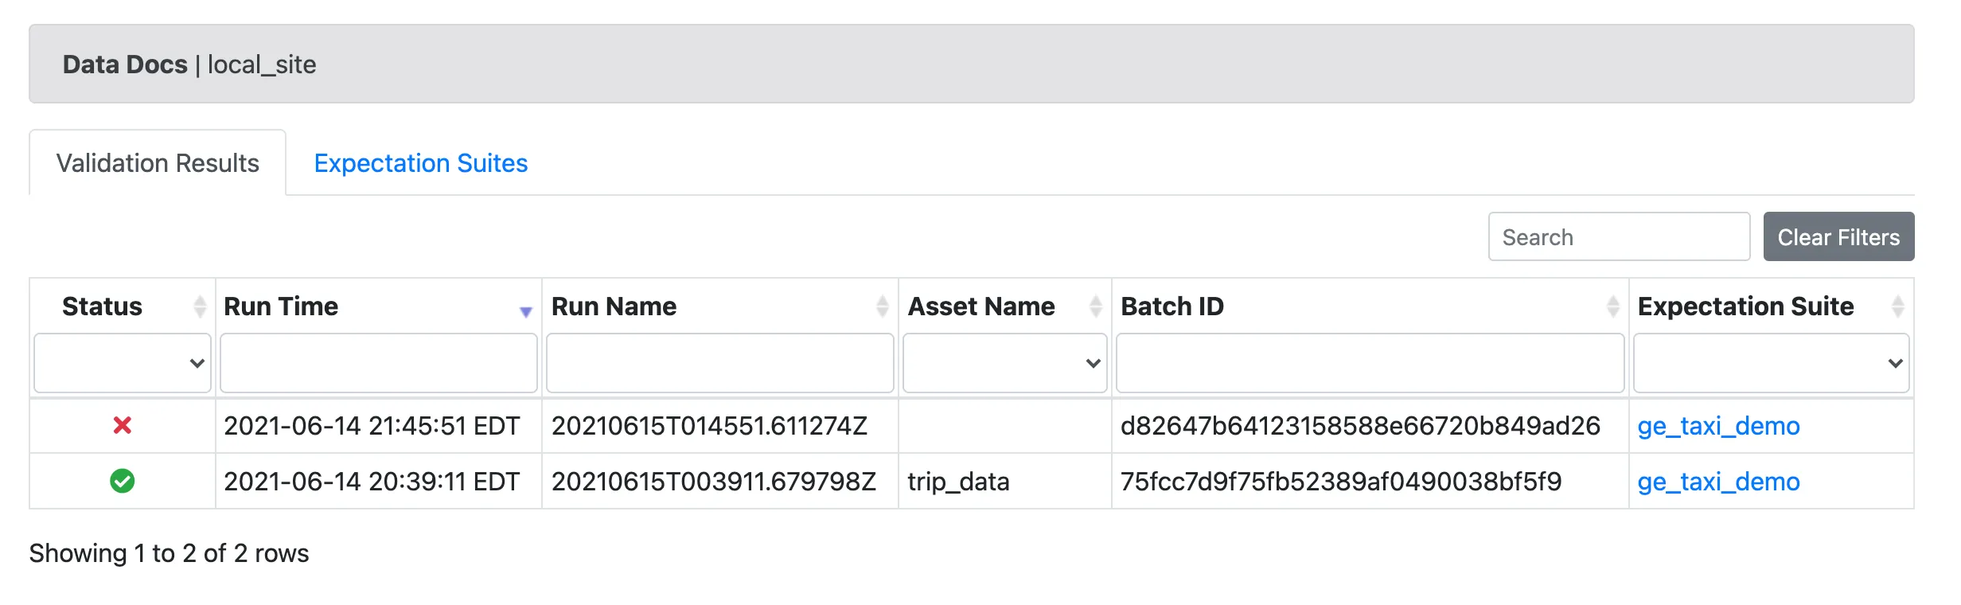Select the Validation Results tab
This screenshot has width=1961, height=605.
(x=158, y=163)
